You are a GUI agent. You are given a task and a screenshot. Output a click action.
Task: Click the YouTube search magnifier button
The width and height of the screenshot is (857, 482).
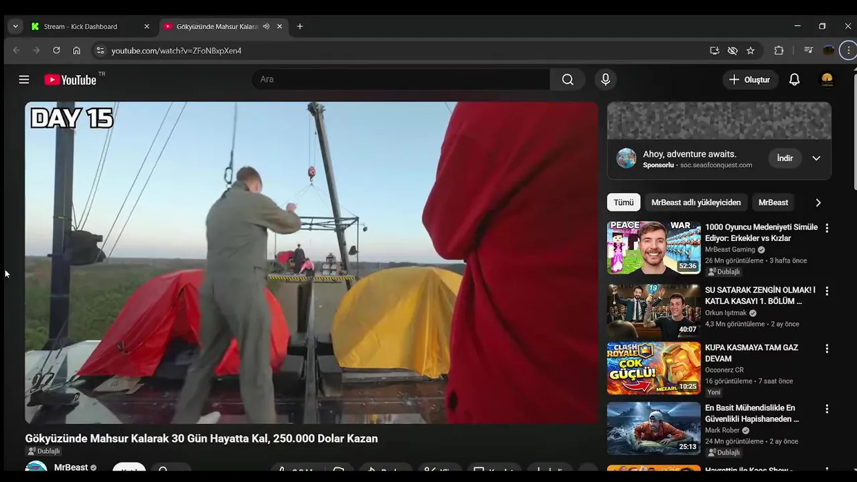[568, 79]
